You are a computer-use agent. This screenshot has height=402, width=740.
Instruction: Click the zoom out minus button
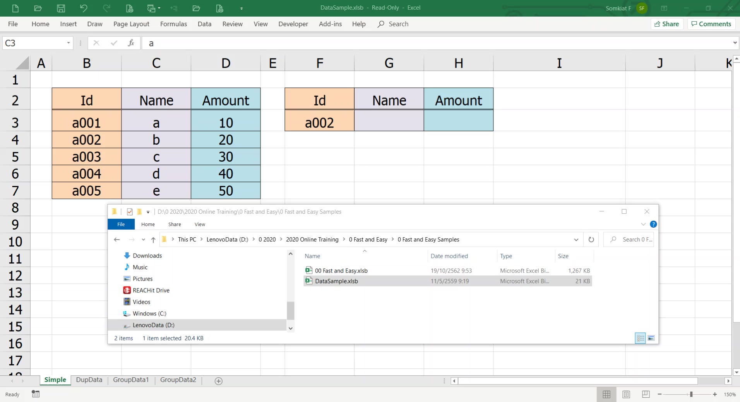[x=660, y=394]
